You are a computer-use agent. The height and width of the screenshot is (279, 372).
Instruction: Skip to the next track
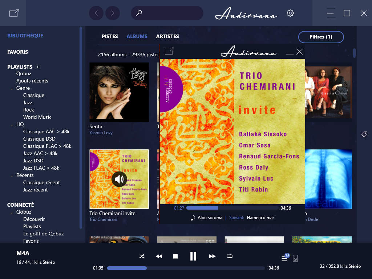tap(212, 256)
